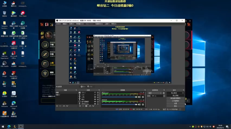Open the 场景集合(S) menu

click(99, 24)
